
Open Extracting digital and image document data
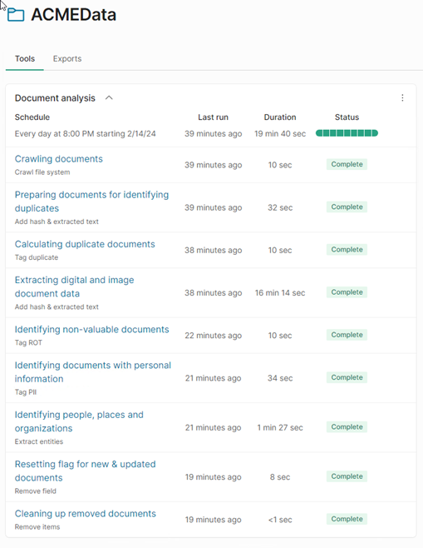74,286
